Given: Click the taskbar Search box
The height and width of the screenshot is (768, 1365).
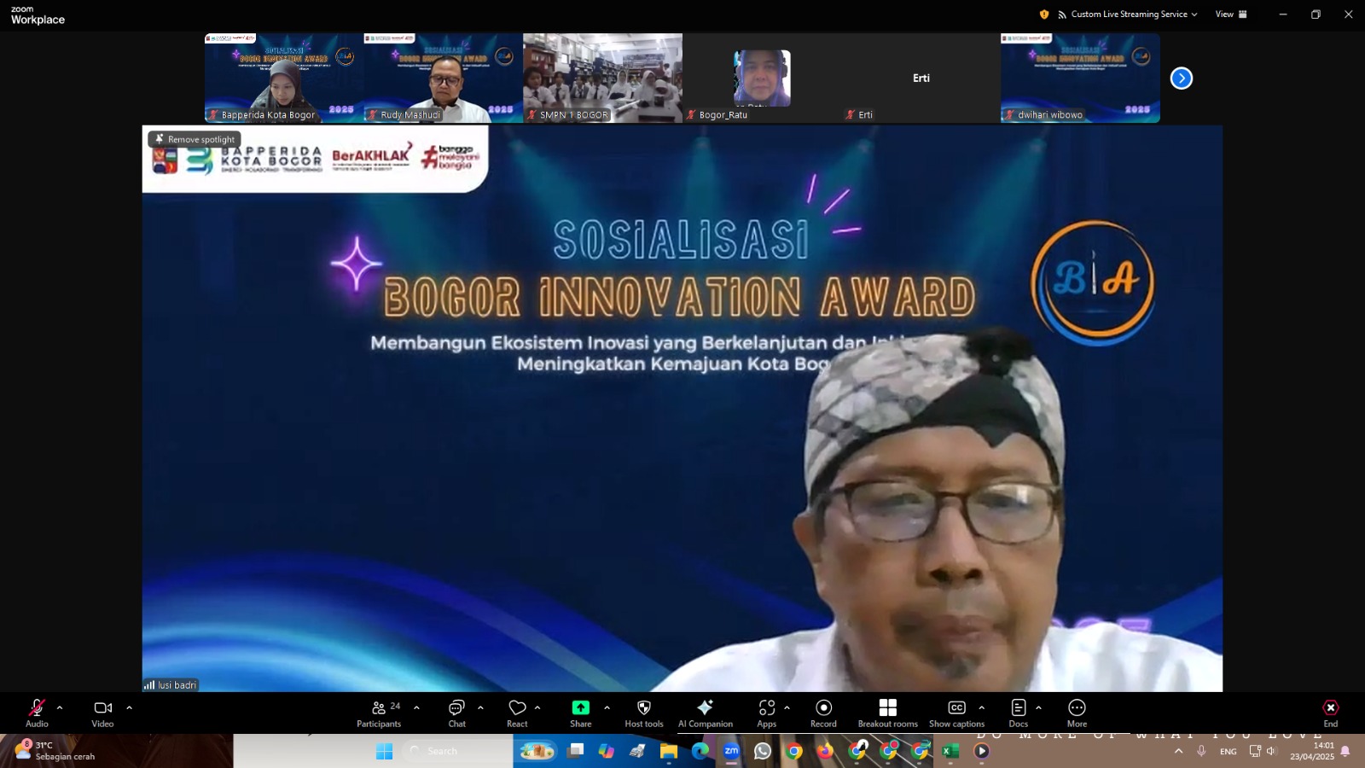Looking at the screenshot, I should point(456,751).
